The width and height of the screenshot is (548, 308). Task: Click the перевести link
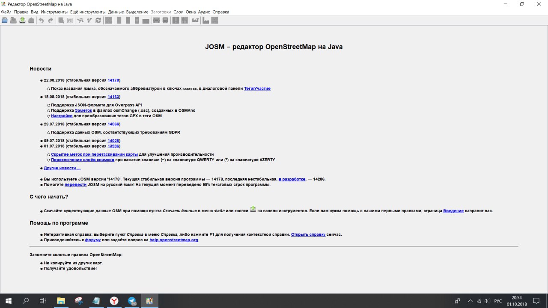point(75,185)
